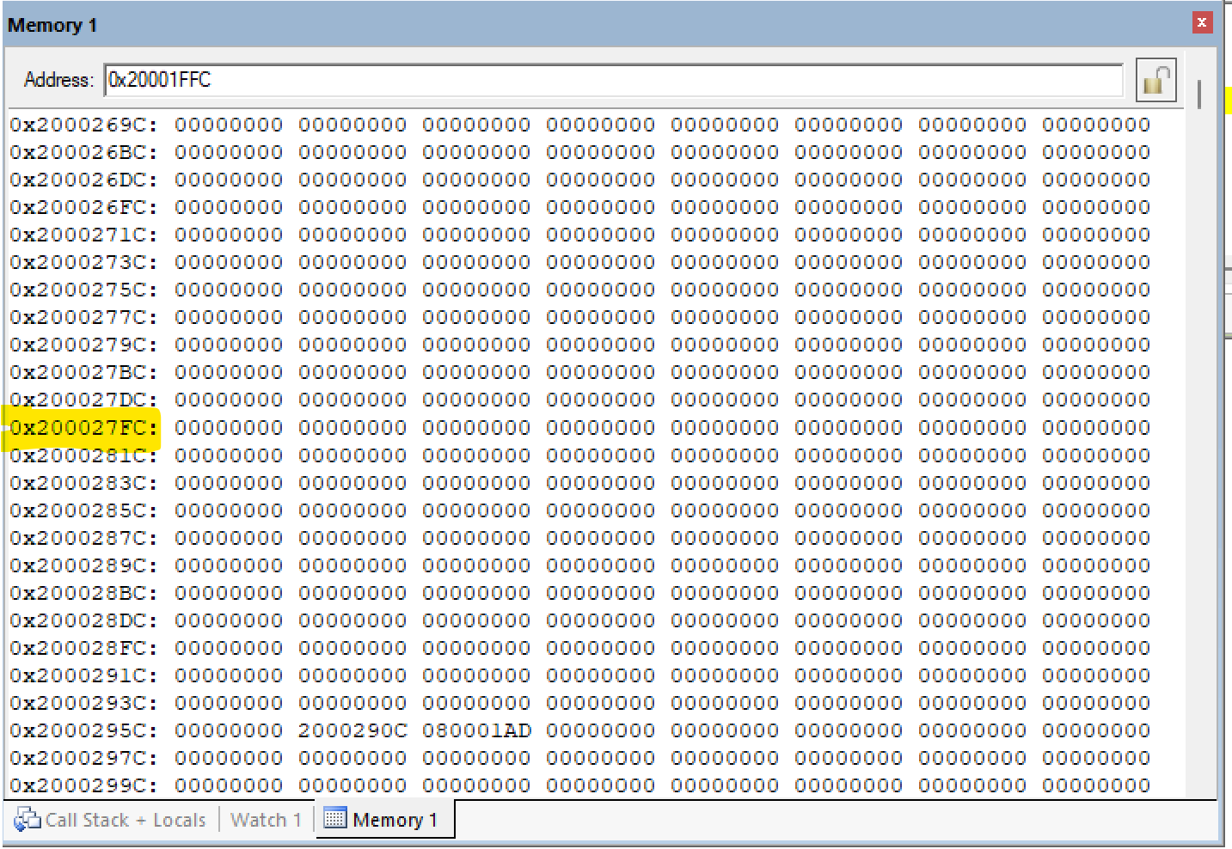Close the Memory 1 panel
Viewport: 1232px width, 849px height.
click(1202, 23)
